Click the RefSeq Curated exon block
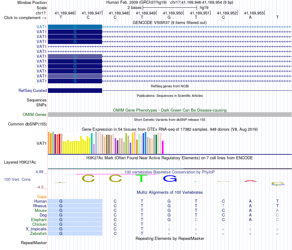 click(x=75, y=90)
